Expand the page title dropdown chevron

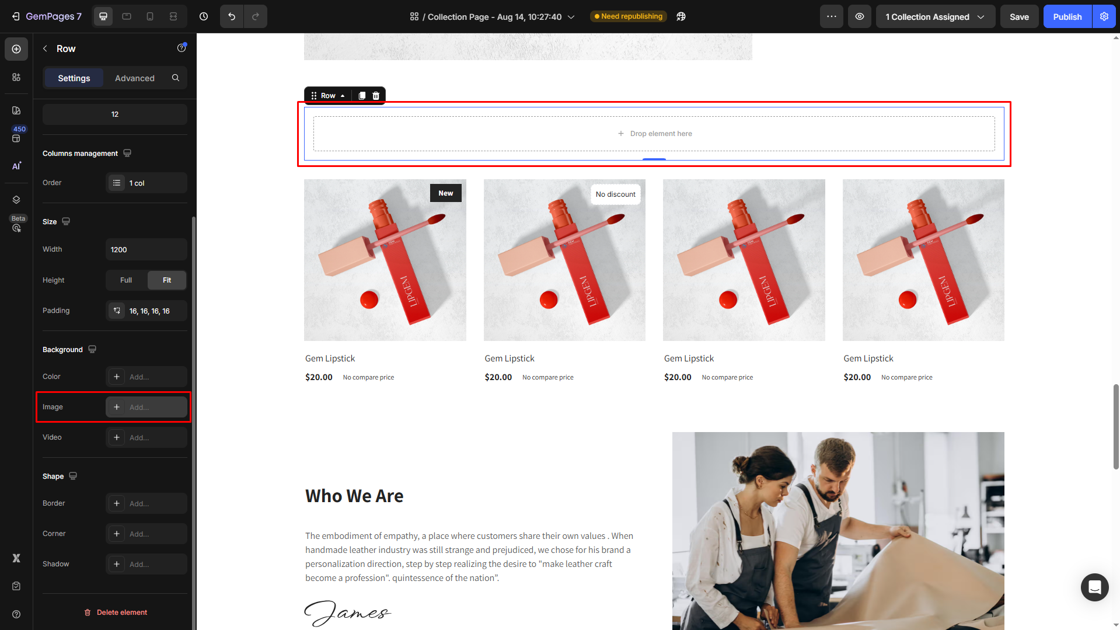pos(571,17)
